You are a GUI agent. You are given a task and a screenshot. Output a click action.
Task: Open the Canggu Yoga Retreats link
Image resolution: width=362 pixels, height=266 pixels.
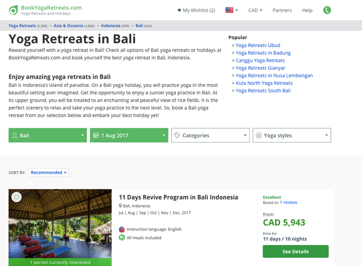point(260,60)
